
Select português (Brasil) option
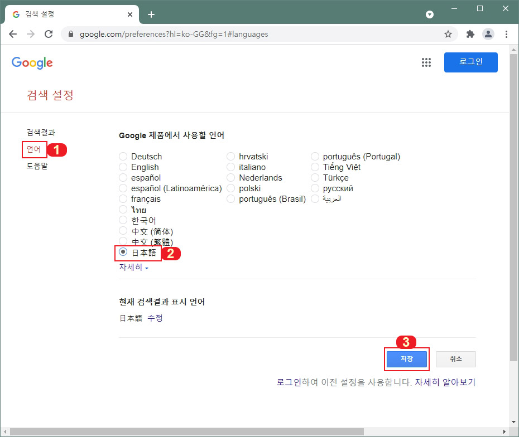[230, 198]
